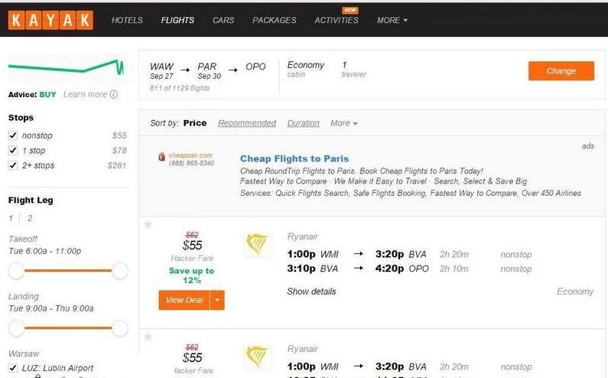
Task: Uncheck the nonstop filter
Action: point(13,135)
